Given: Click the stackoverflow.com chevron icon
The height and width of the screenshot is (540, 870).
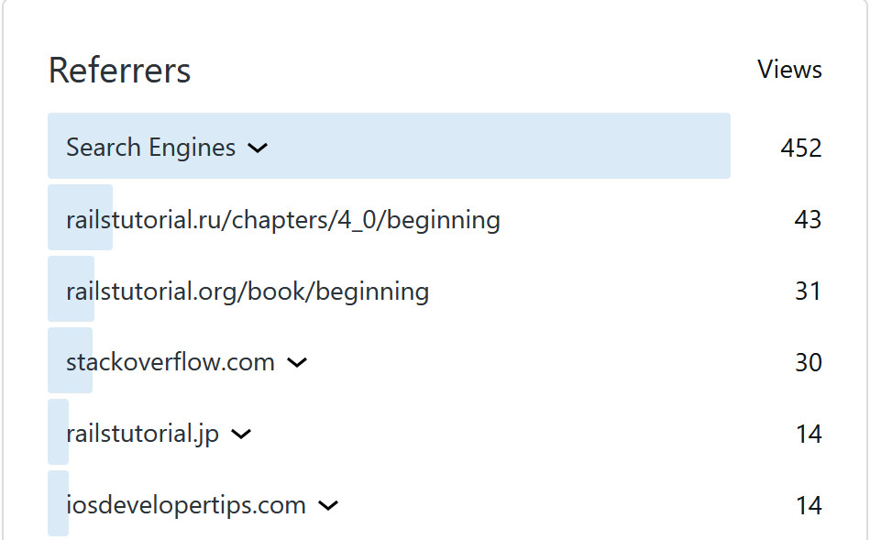Looking at the screenshot, I should tap(296, 363).
